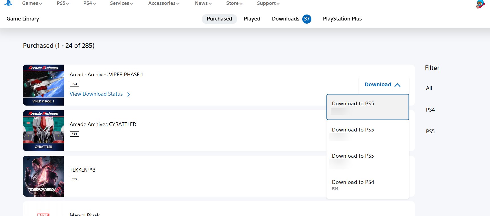Open the PlayStation Plus tab

pos(342,19)
